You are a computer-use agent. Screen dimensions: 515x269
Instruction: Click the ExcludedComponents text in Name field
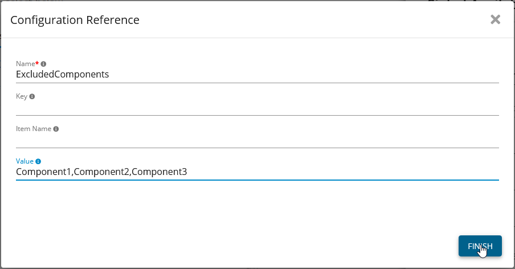(x=62, y=74)
